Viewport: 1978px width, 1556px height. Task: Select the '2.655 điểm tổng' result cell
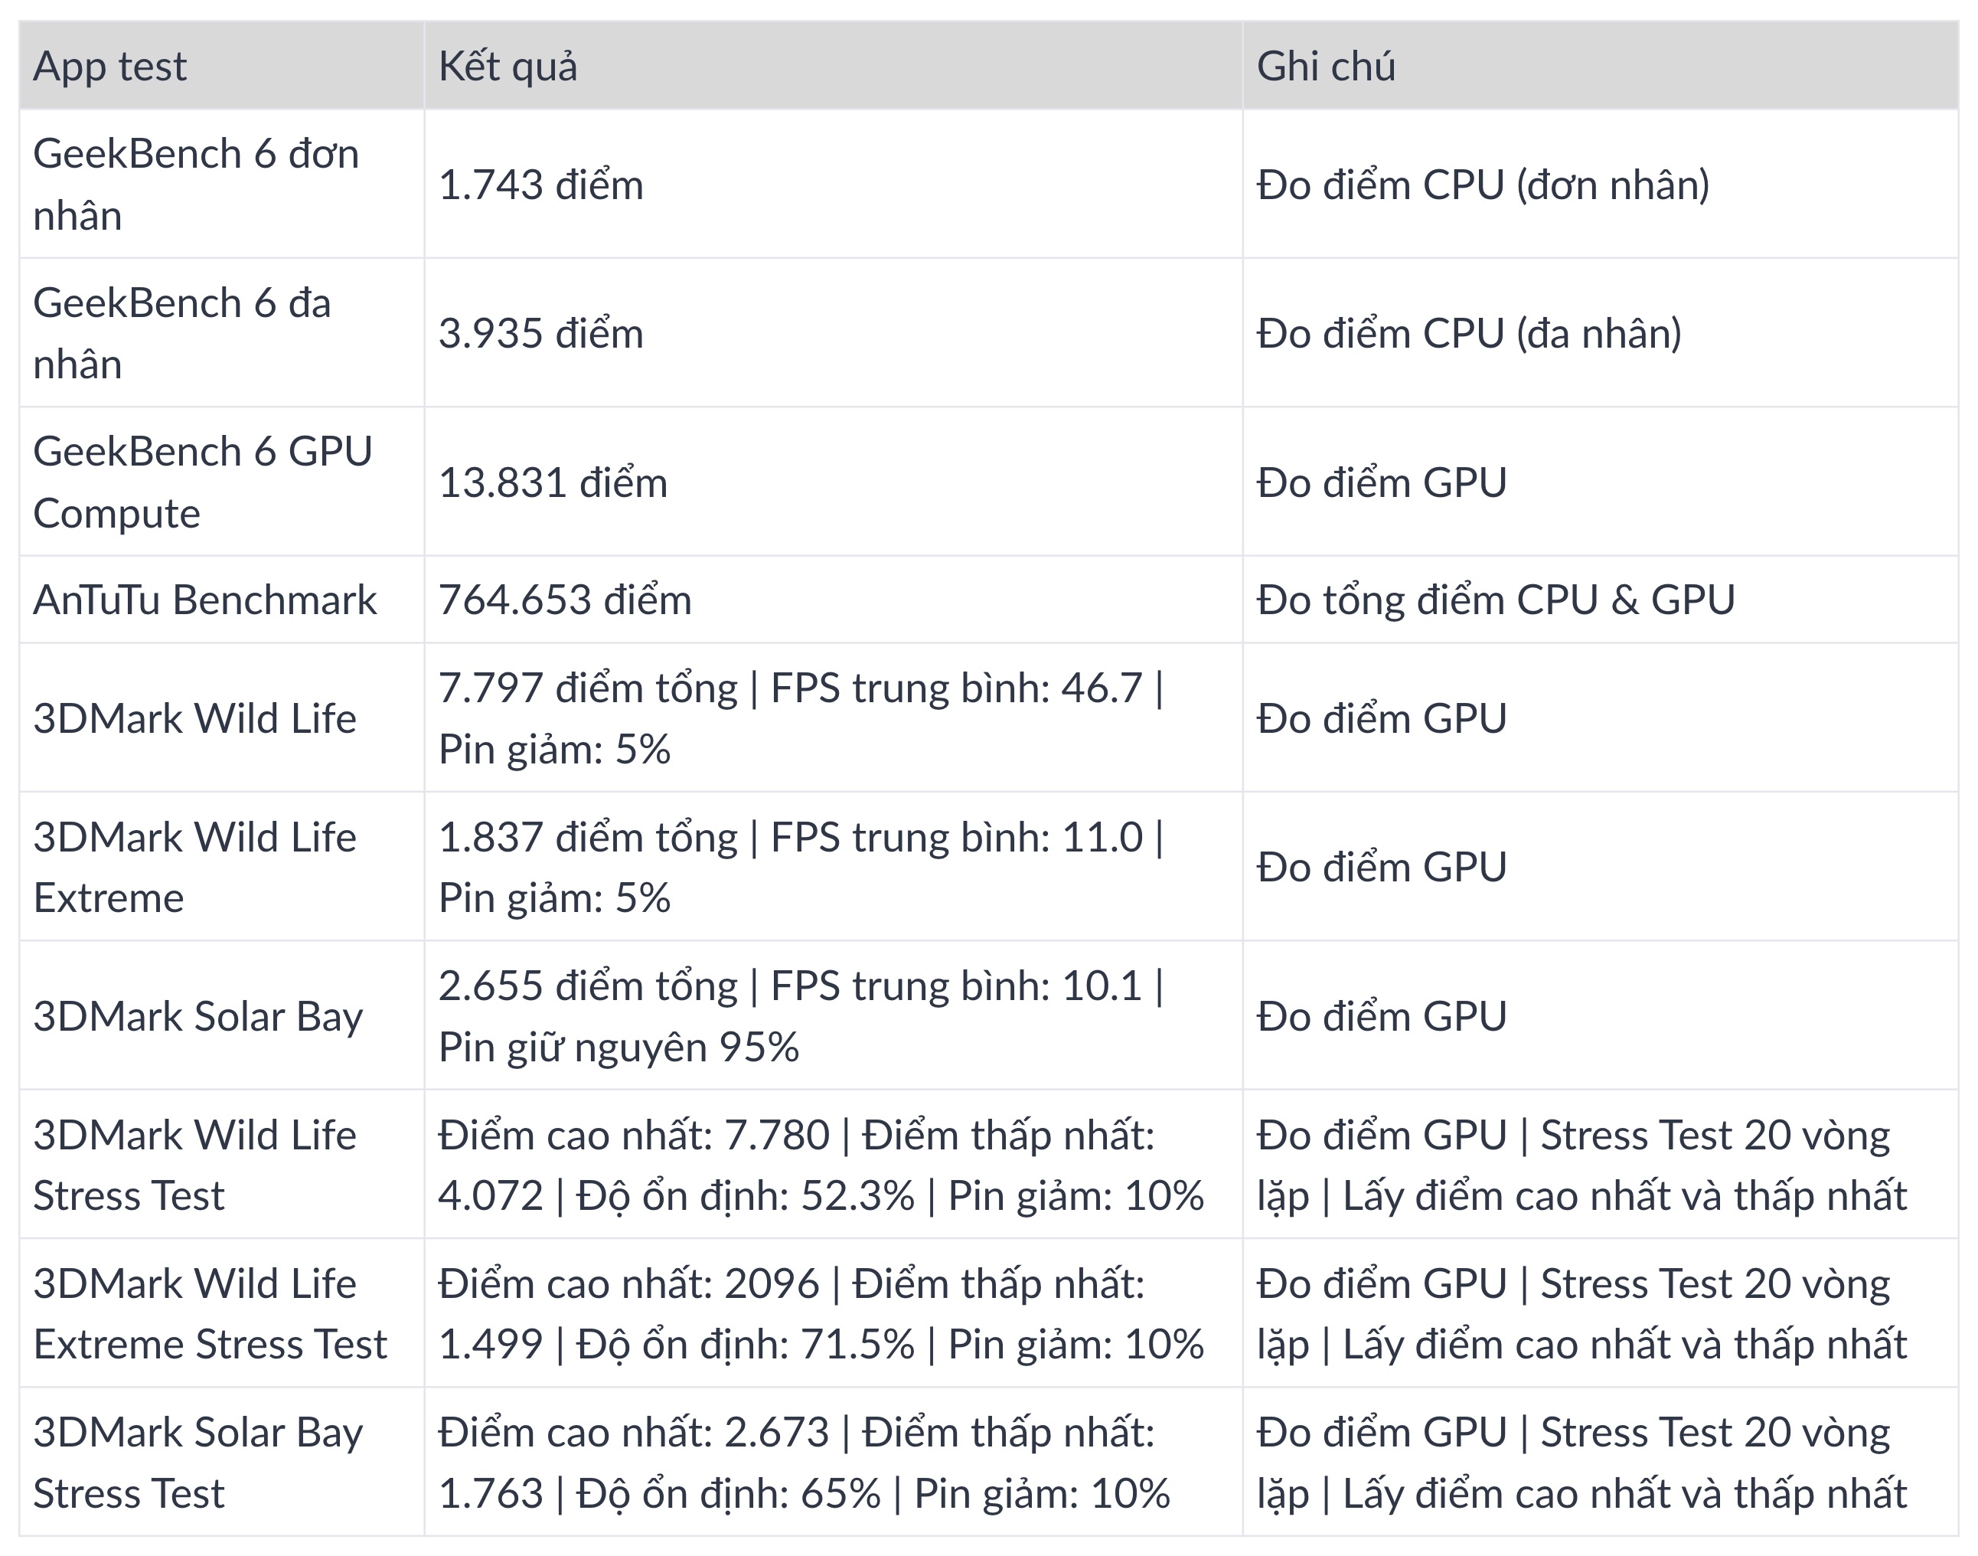(x=834, y=1016)
